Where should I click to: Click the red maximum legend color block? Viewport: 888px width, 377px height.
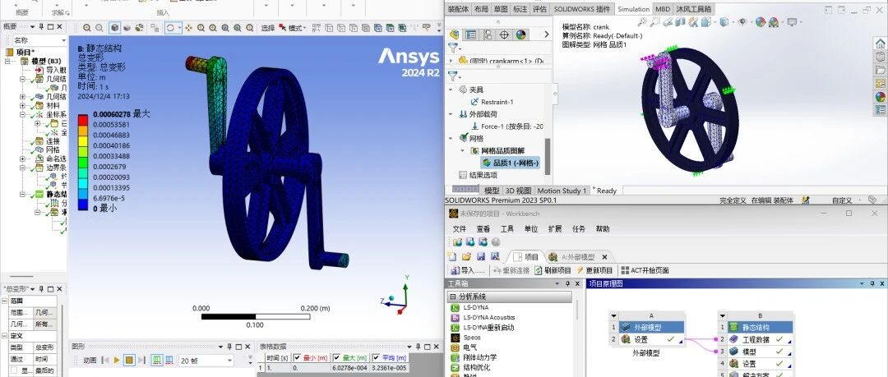pos(83,119)
